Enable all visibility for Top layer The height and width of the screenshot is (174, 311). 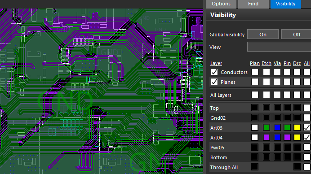tap(307, 108)
